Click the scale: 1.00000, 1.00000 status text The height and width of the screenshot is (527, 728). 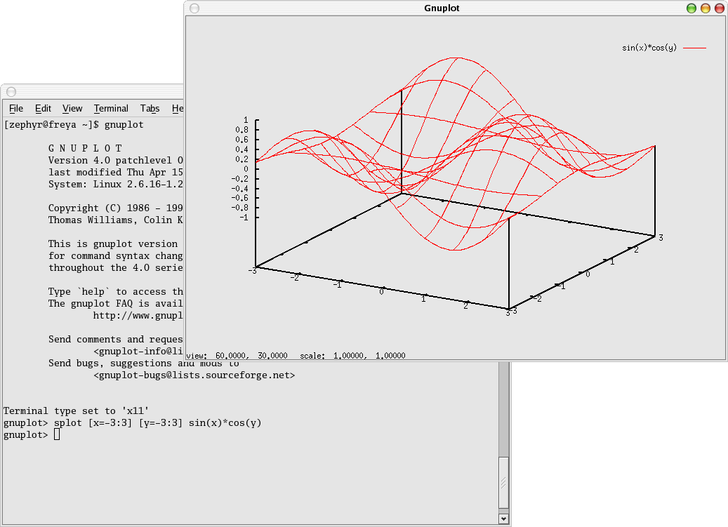(x=352, y=356)
